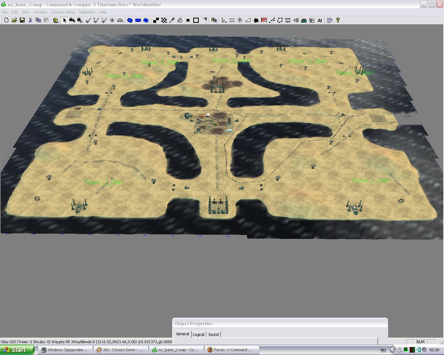Screen dimensions: 444x355
Task: Select the blue ocean polygon tool
Action: click(146, 20)
